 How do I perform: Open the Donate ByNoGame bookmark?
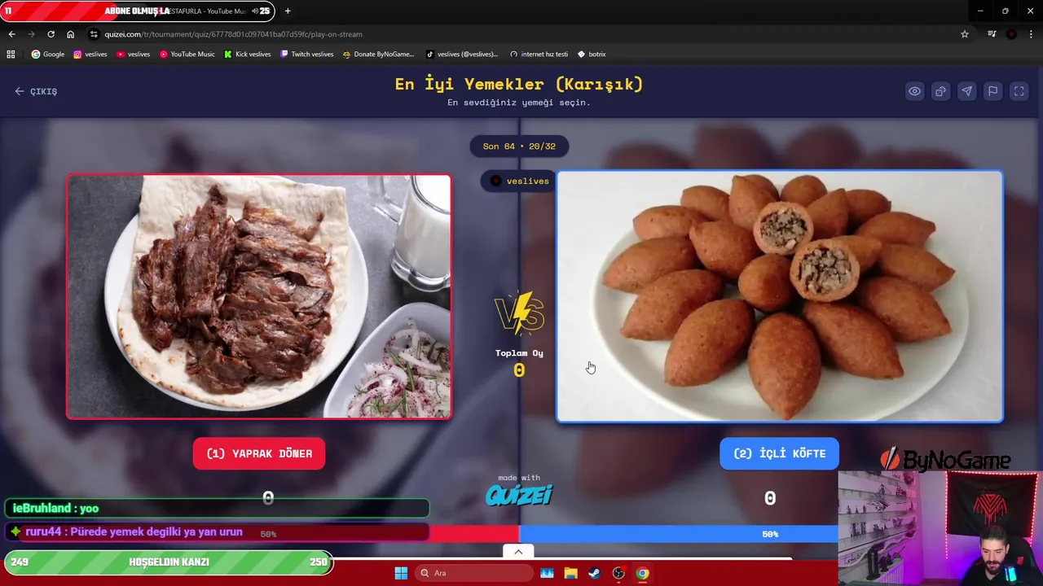[378, 54]
